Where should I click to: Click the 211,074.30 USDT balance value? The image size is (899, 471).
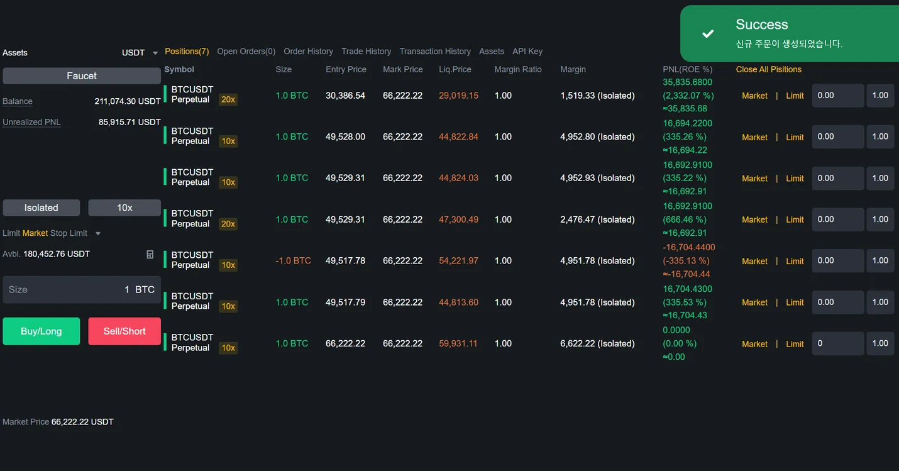click(x=128, y=101)
